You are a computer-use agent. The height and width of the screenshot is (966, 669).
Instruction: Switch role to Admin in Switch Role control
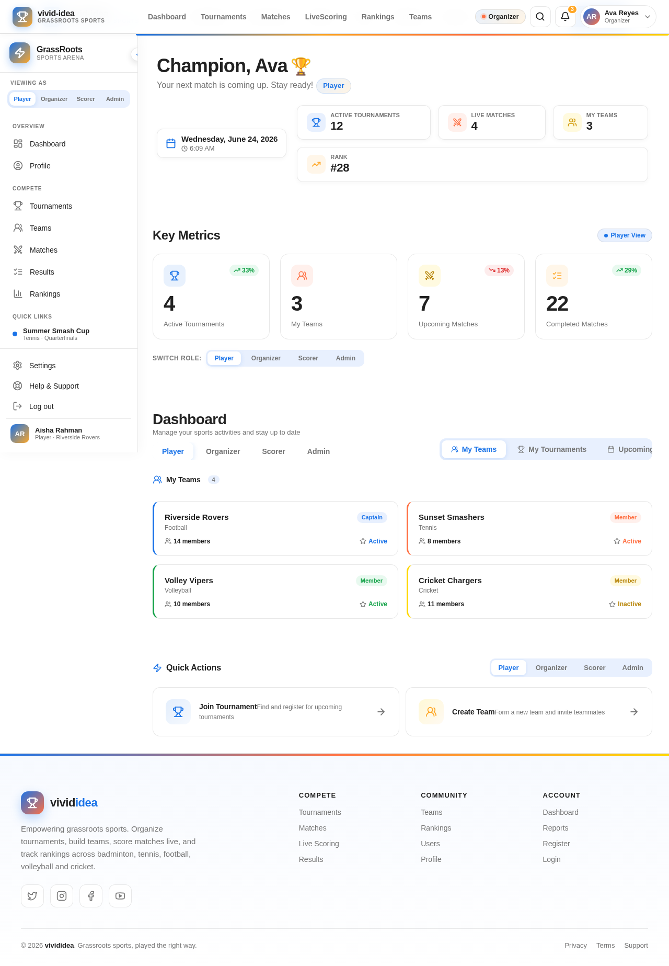(x=345, y=358)
